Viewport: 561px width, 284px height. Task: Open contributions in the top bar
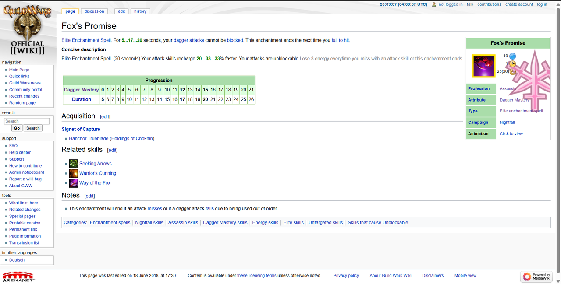click(489, 4)
